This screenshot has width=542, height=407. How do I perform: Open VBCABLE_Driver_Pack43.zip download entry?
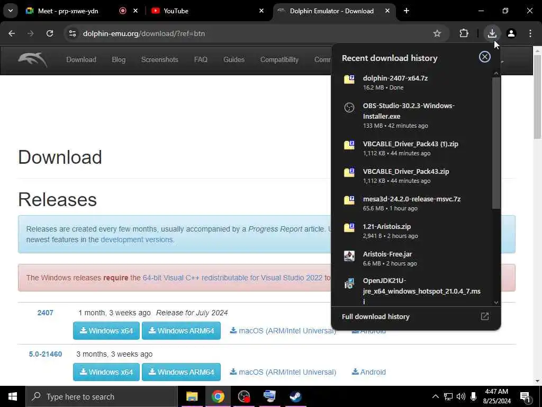pos(411,176)
